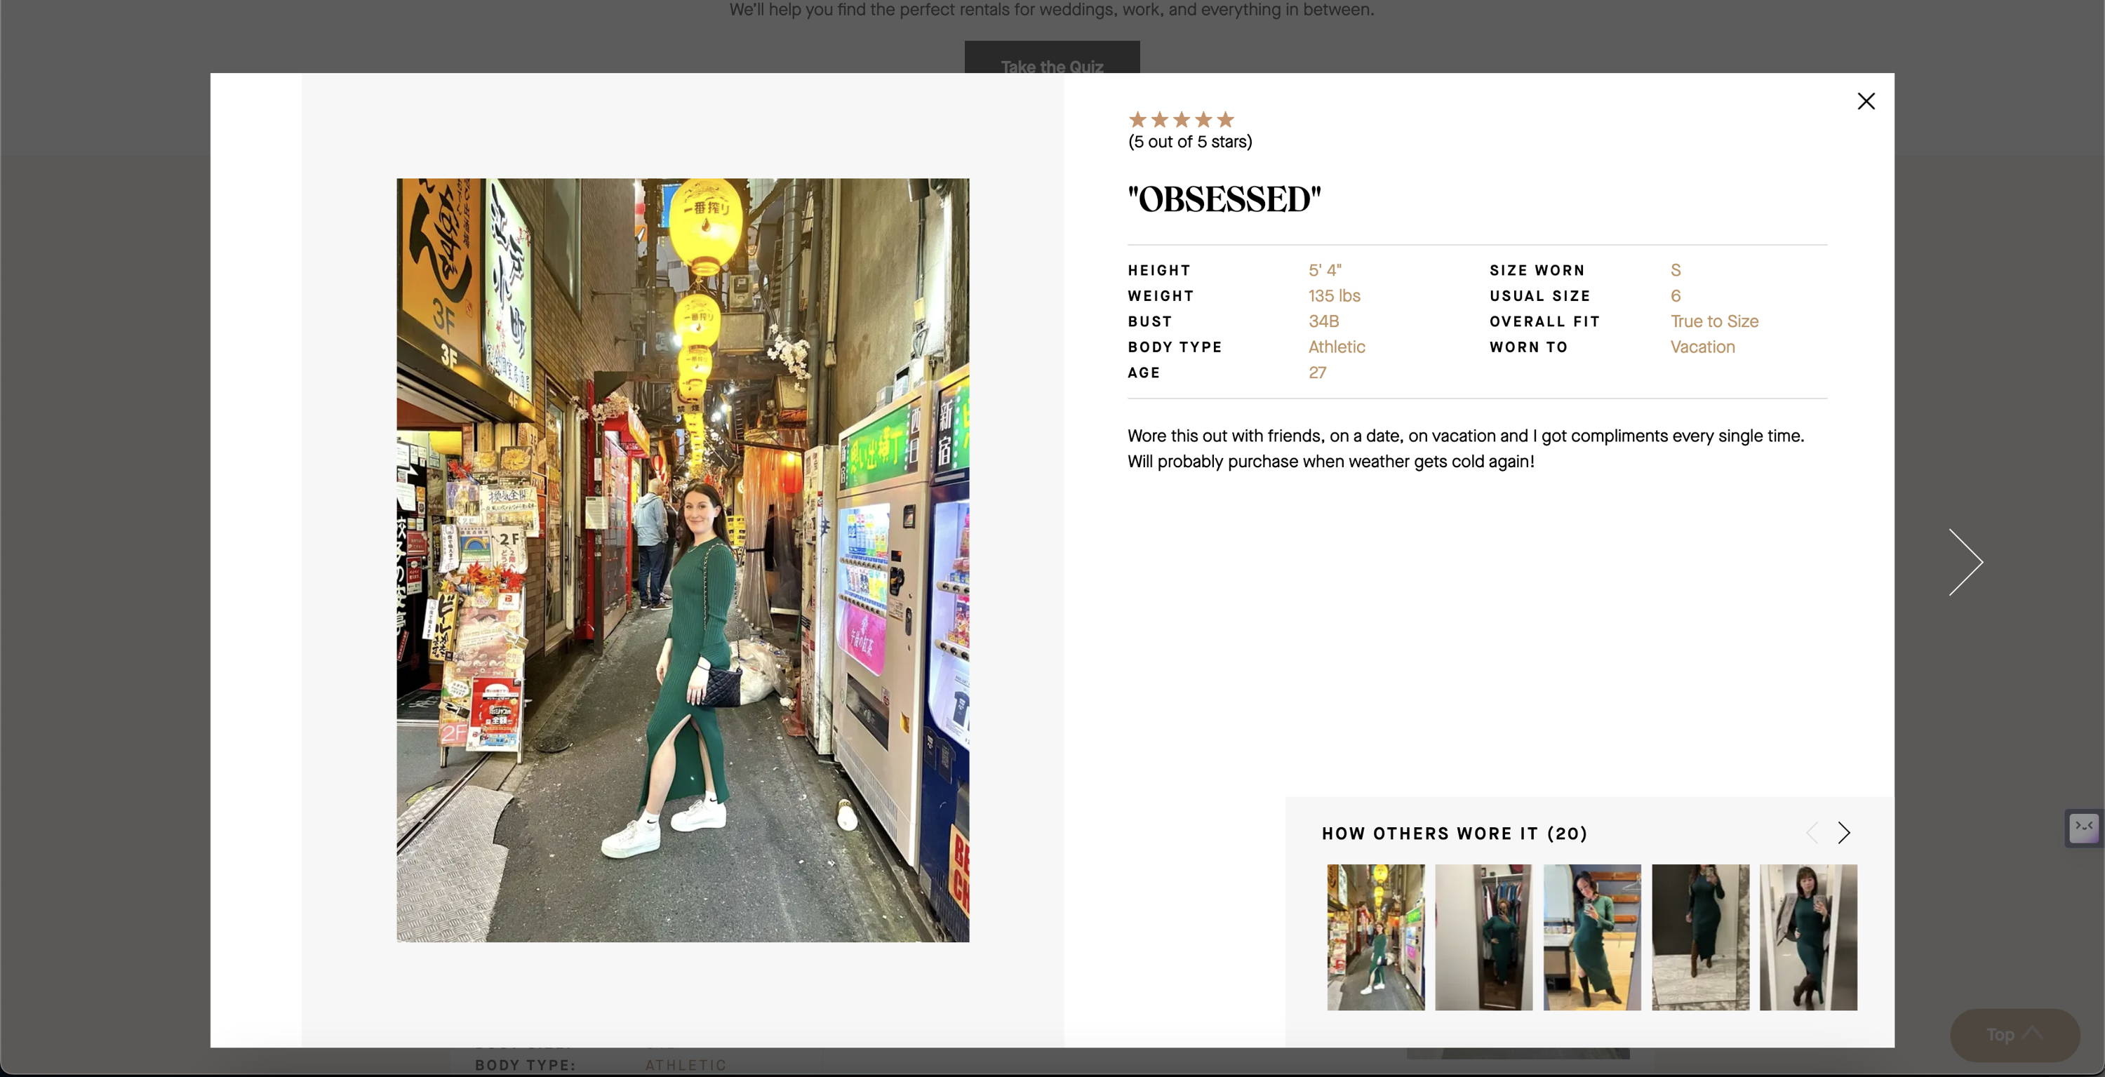Click the Take the Quiz button behind modal
The image size is (2105, 1077).
point(1052,58)
